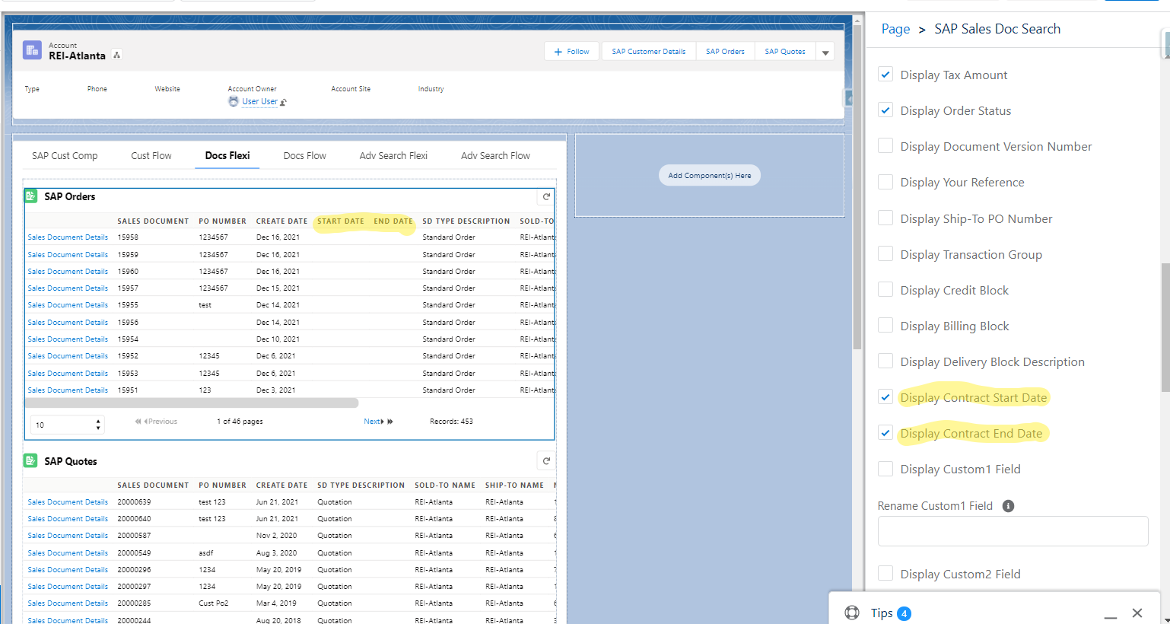Open the rows-per-page selector showing 10
The width and height of the screenshot is (1170, 624).
click(67, 425)
